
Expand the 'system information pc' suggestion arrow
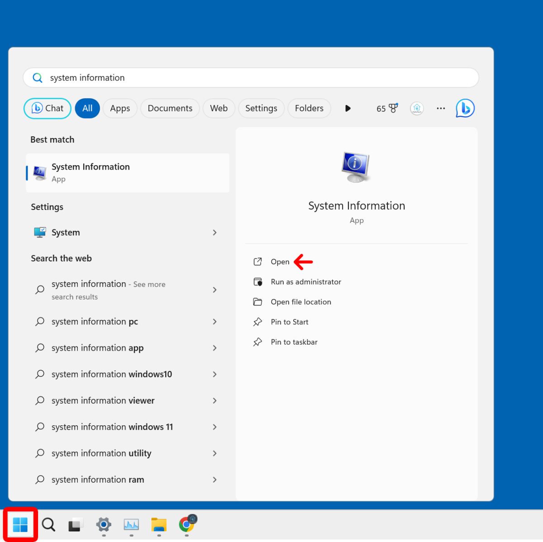click(x=214, y=322)
